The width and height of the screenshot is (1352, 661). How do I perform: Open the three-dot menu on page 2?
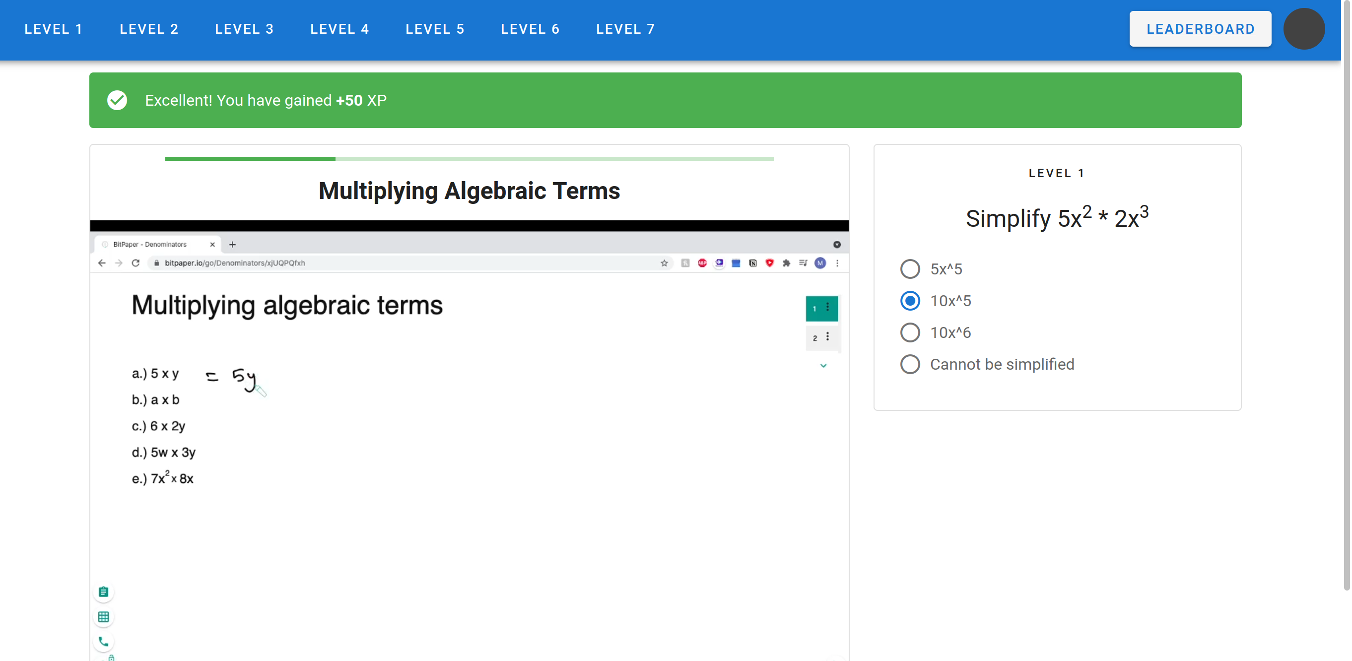tap(828, 337)
